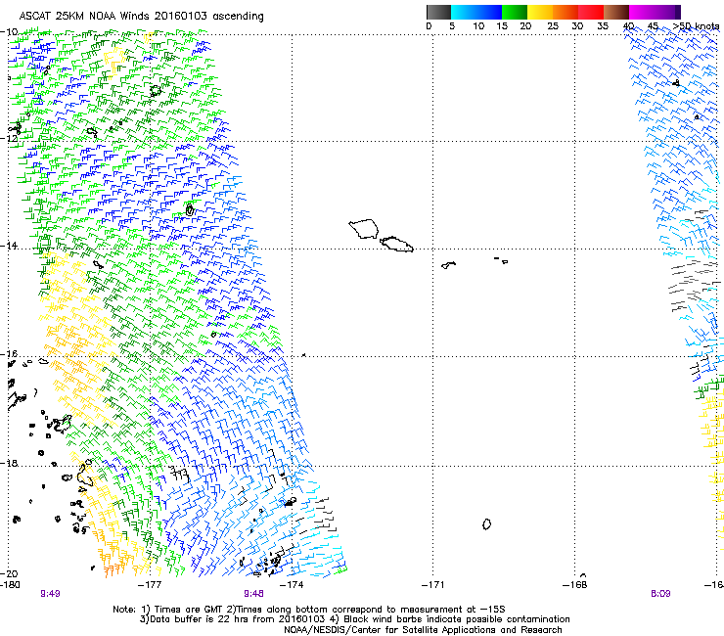Click the eastern Samoa island outline near -14
The width and height of the screenshot is (724, 636).
pyautogui.click(x=396, y=244)
